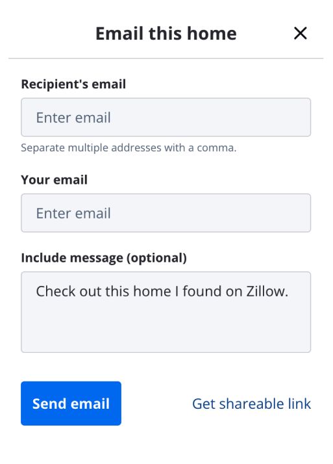Click the Email this home heading

(166, 33)
